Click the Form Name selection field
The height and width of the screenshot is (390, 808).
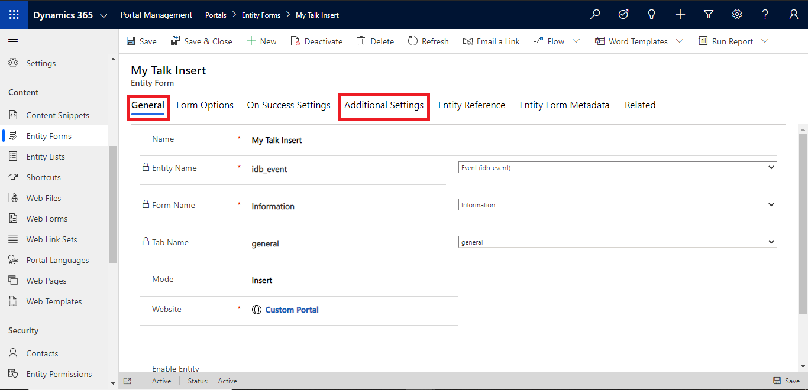pyautogui.click(x=617, y=204)
